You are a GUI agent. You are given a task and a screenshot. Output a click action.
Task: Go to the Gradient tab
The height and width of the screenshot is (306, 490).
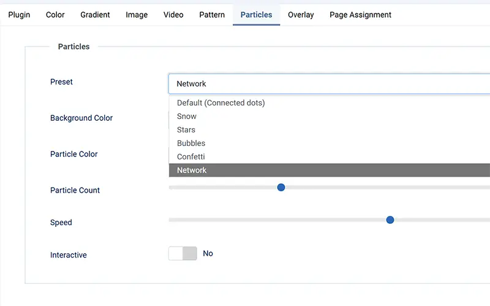[x=95, y=15]
